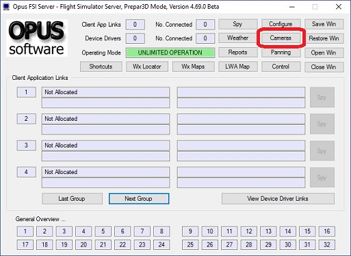
Task: Click Save Win button
Action: click(x=324, y=24)
